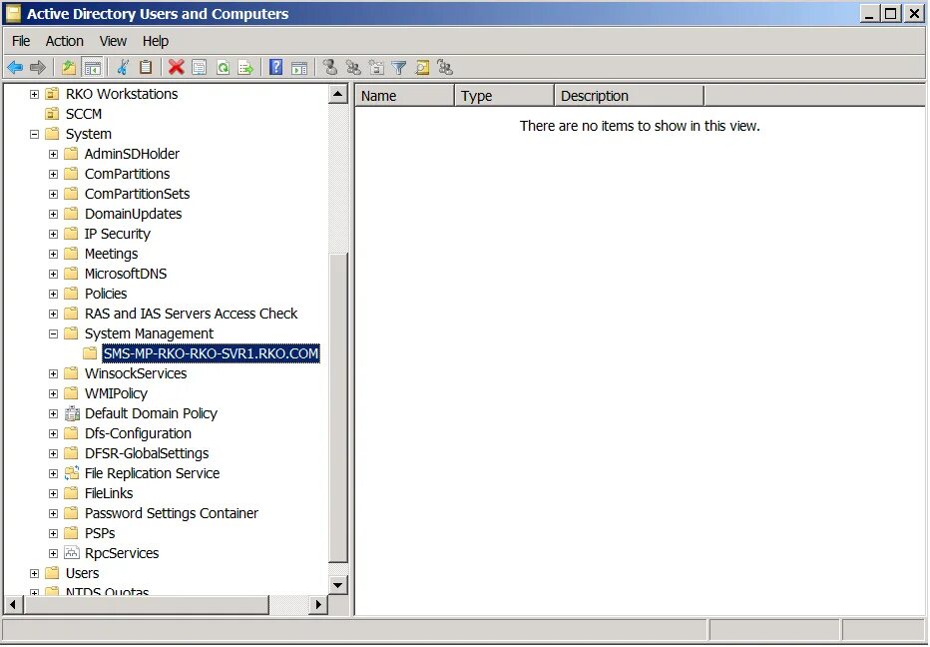The height and width of the screenshot is (647, 930).
Task: Click the File Replication Service icon
Action: pos(72,473)
